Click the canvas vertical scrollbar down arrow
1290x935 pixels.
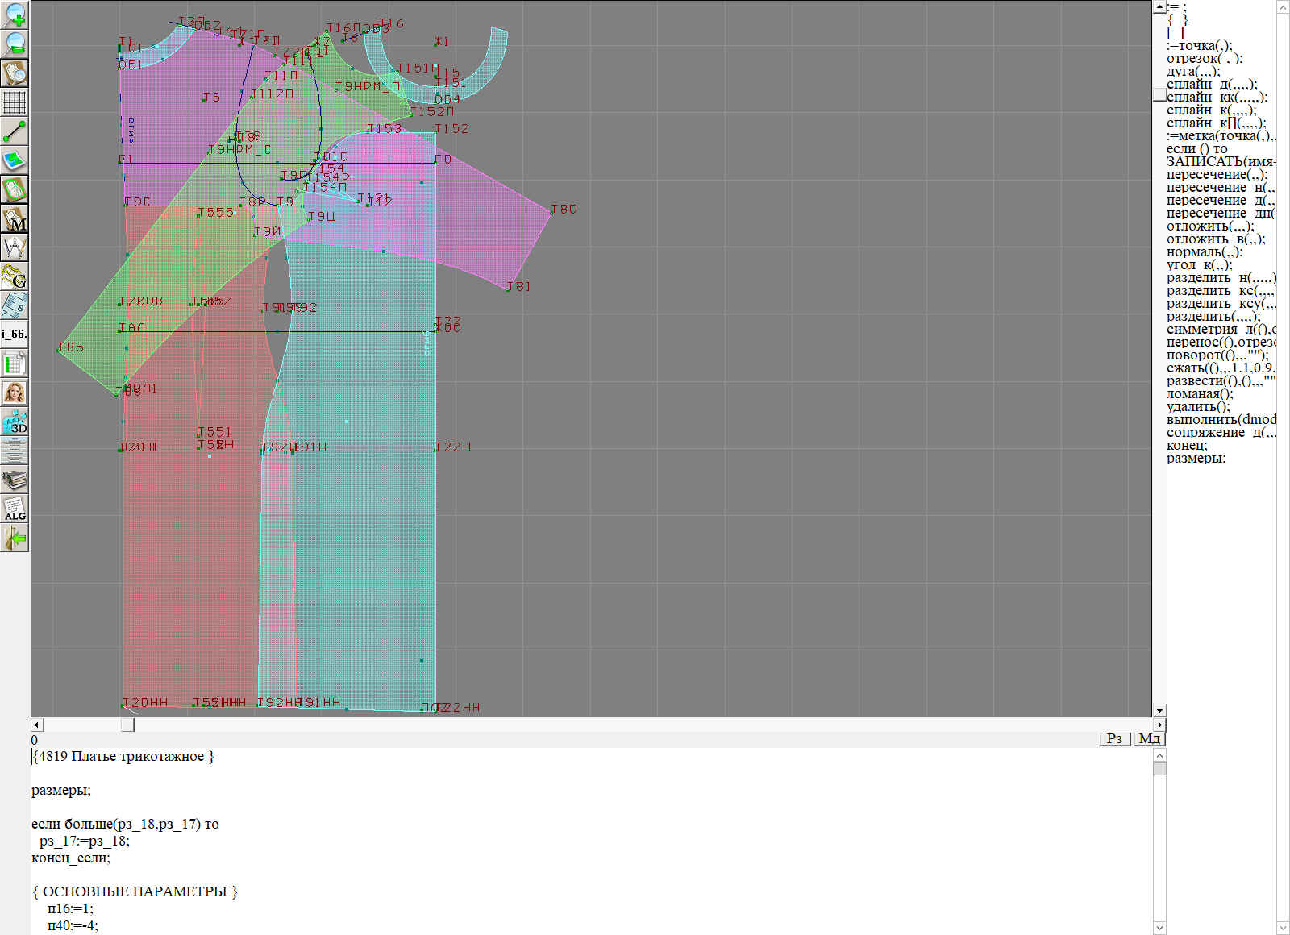[x=1159, y=710]
